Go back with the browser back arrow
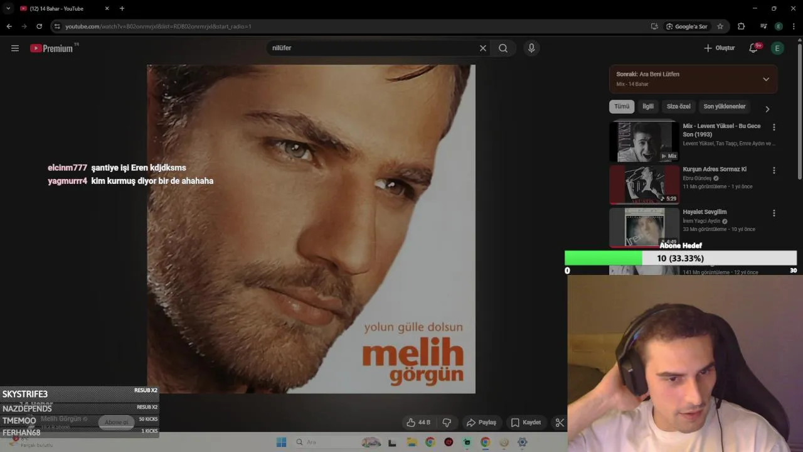Image resolution: width=803 pixels, height=452 pixels. click(9, 26)
